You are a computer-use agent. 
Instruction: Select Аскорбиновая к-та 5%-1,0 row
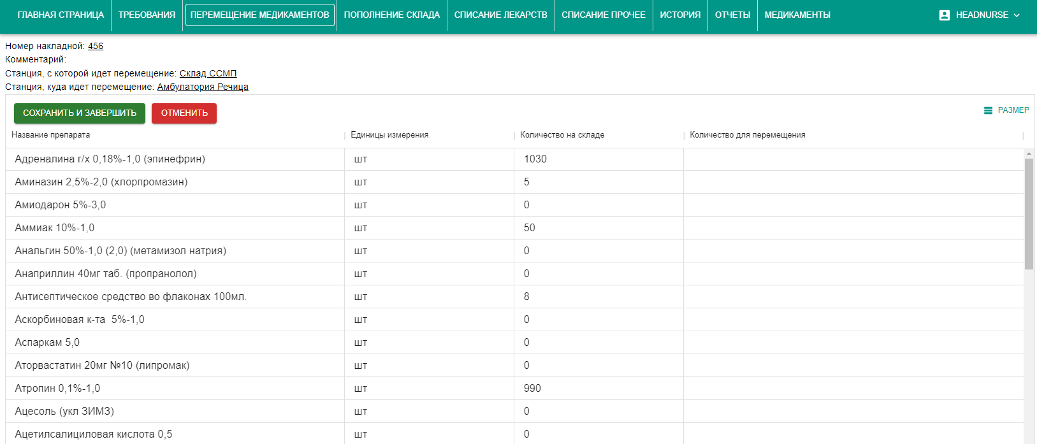514,320
